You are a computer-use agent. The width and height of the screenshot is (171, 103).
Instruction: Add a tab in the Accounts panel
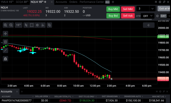pyautogui.click(x=22, y=91)
